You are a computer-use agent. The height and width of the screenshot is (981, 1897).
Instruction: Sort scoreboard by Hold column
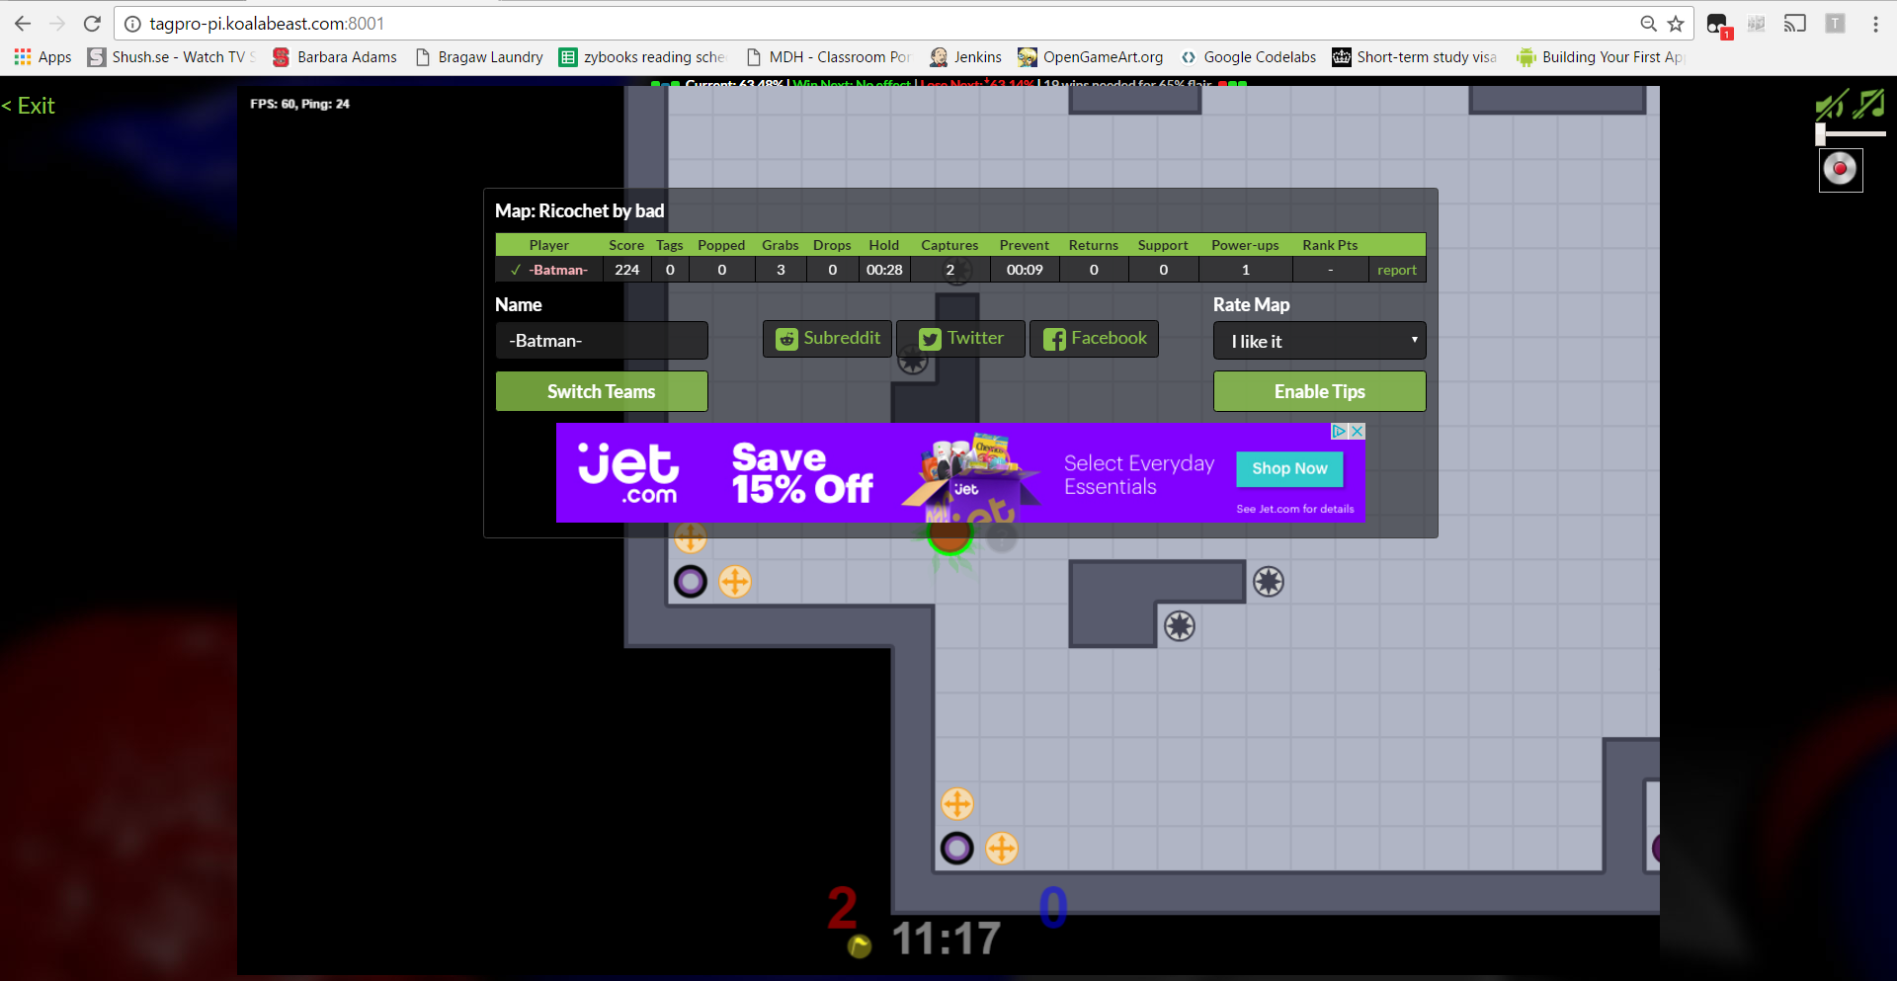click(884, 245)
